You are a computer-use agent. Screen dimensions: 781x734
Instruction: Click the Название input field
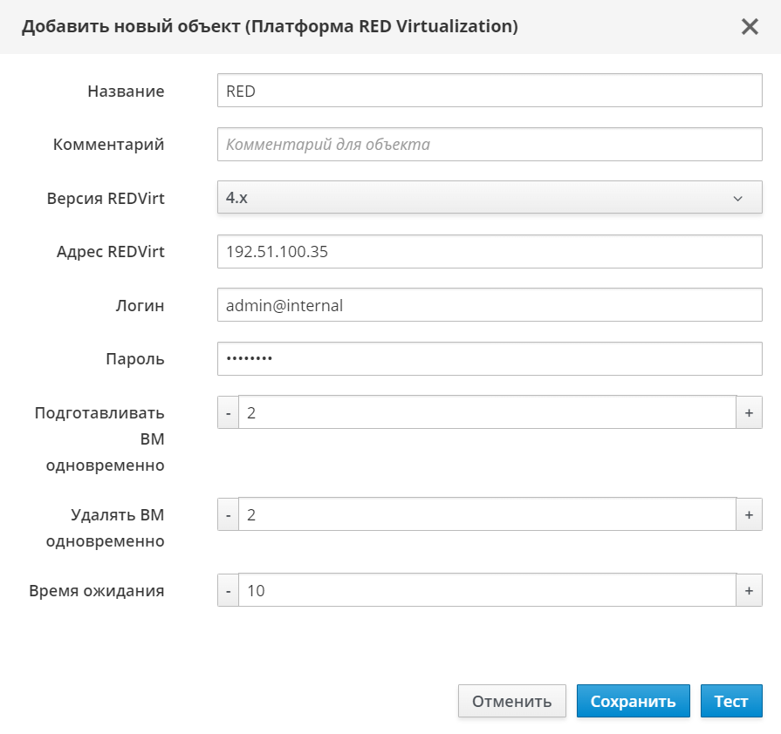[489, 91]
